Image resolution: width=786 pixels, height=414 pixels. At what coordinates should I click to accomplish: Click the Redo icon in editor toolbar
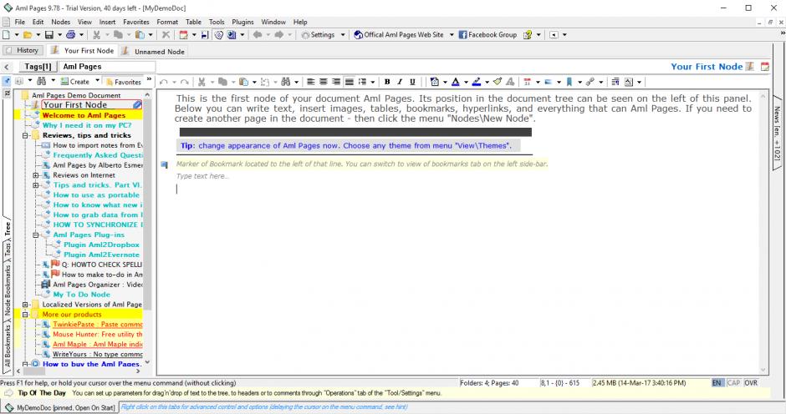tap(185, 82)
